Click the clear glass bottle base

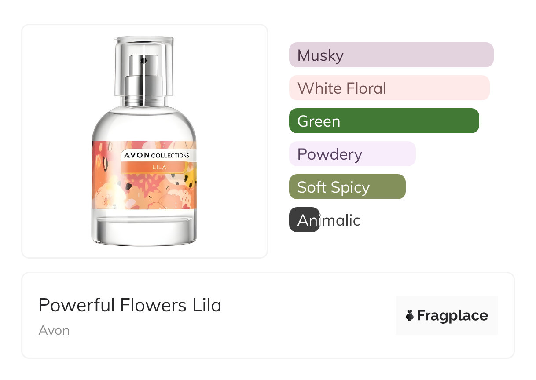144,229
